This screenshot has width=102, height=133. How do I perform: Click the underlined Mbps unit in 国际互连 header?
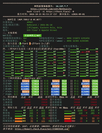coord(65,107)
